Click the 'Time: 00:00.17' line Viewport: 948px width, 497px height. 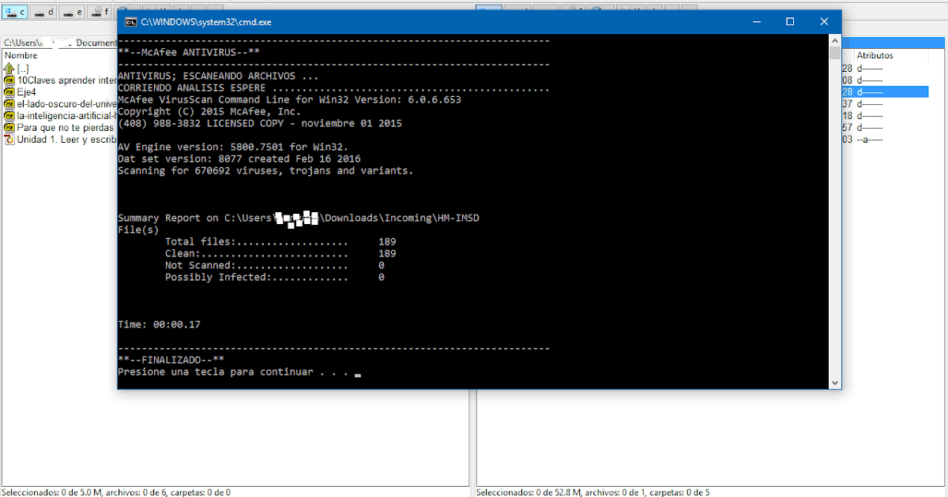pos(159,325)
